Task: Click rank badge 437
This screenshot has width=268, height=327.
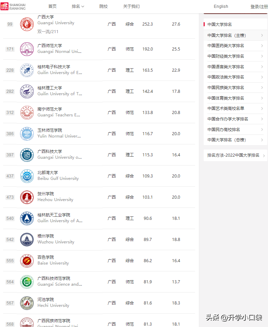Action: (x=10, y=176)
